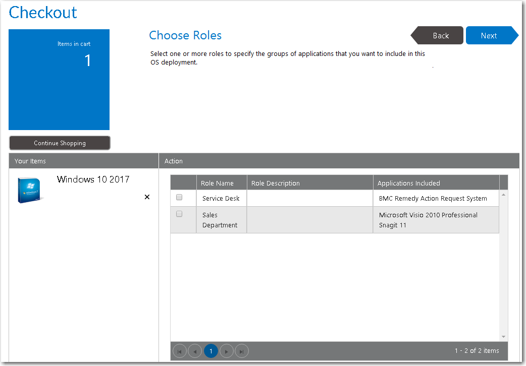Check the Service Desk role checkbox
The image size is (526, 366).
(x=179, y=198)
